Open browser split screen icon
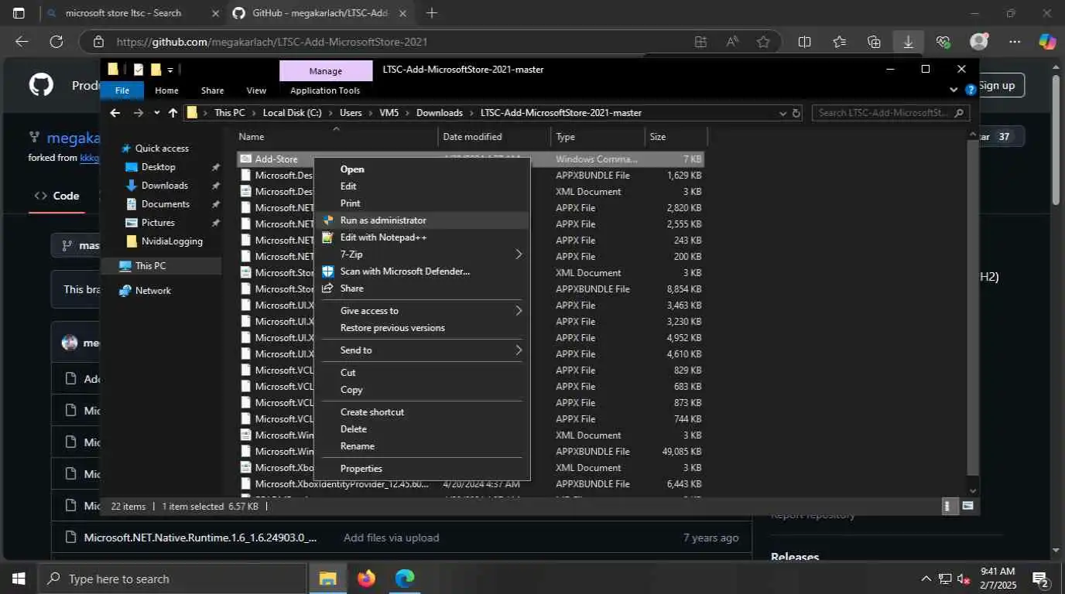The image size is (1065, 594). (804, 43)
